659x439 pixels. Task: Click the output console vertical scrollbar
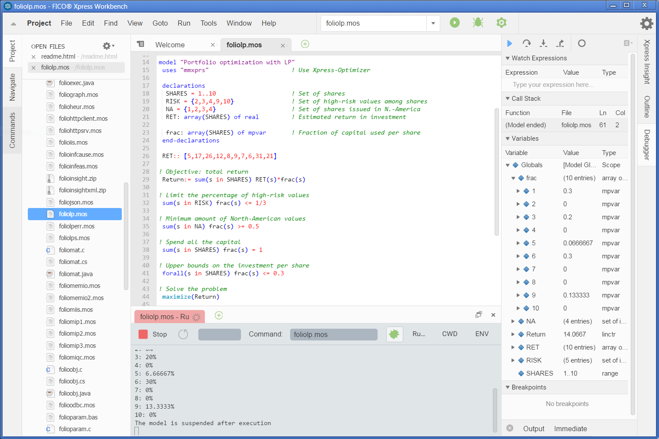(495, 410)
